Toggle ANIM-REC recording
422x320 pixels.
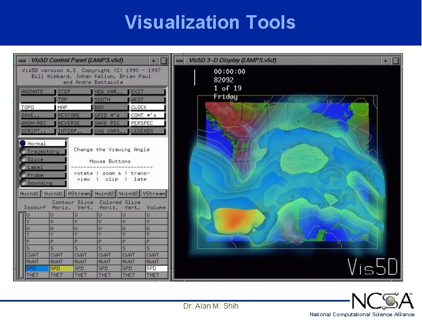point(37,123)
